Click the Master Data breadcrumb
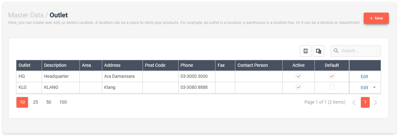399x137 pixels. click(x=26, y=15)
